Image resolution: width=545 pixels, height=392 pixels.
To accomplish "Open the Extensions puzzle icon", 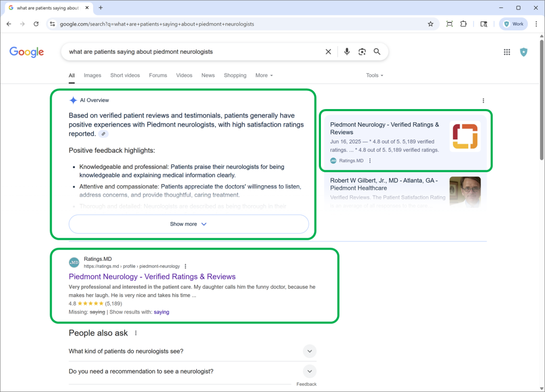I will tap(464, 24).
